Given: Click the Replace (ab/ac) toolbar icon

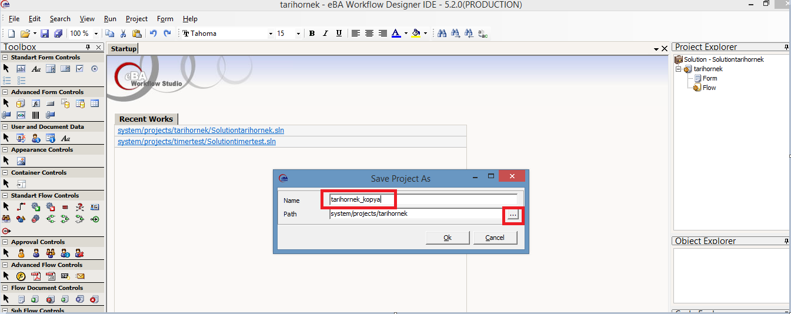Looking at the screenshot, I should coord(483,34).
